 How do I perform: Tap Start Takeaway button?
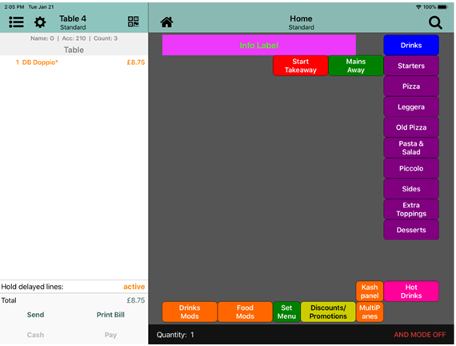coord(301,66)
